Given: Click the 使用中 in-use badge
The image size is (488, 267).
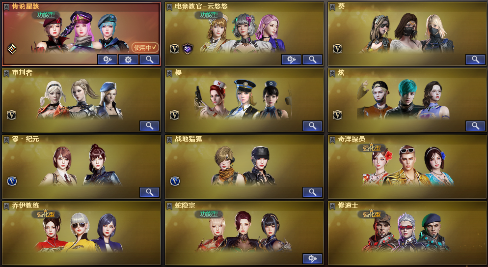Looking at the screenshot, I should pyautogui.click(x=145, y=47).
